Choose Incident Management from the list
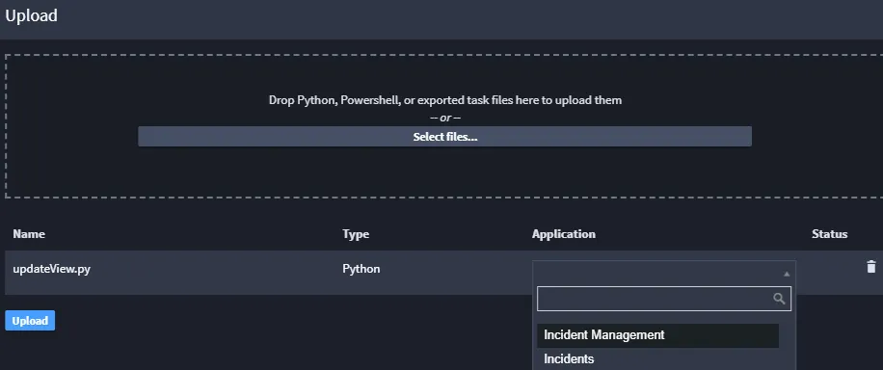This screenshot has height=370, width=883. click(657, 335)
